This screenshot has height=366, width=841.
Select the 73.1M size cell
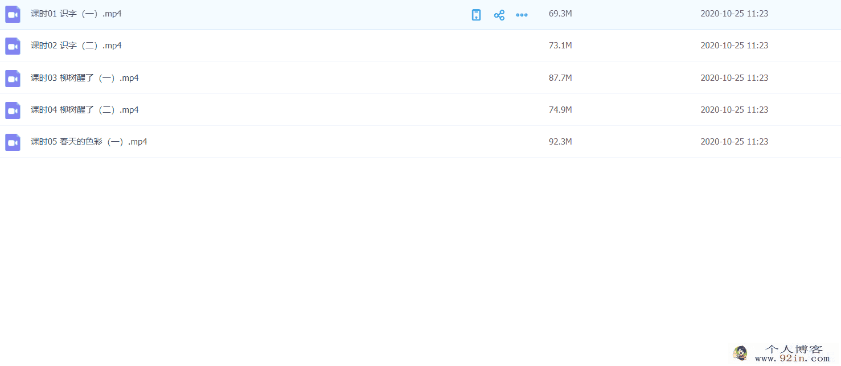coord(560,46)
